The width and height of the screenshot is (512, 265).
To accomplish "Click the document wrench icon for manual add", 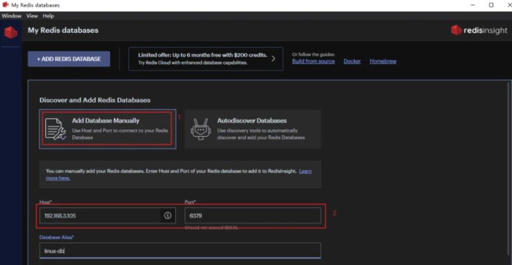I will click(x=56, y=129).
